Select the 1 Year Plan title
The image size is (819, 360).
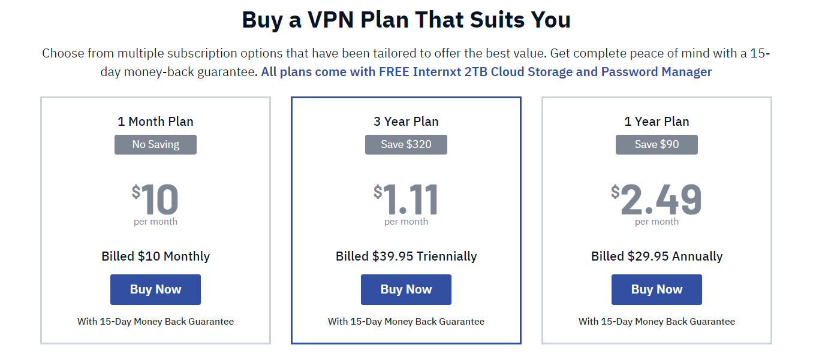tap(657, 122)
